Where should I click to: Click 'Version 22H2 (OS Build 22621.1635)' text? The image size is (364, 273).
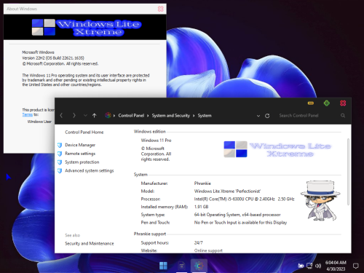53,58
